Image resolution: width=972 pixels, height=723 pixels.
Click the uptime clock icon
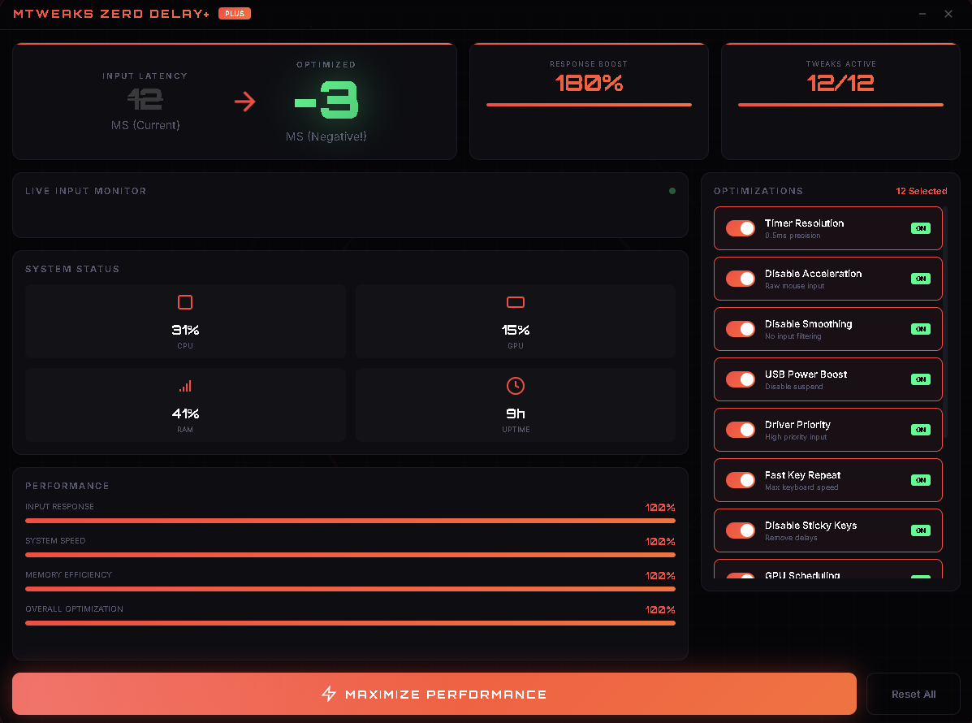[515, 386]
